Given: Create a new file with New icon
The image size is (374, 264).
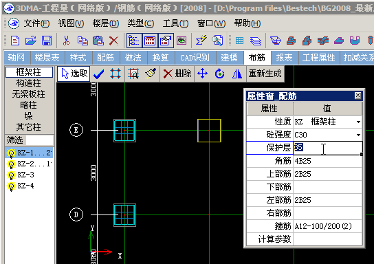Looking at the screenshot, I should [15, 41].
